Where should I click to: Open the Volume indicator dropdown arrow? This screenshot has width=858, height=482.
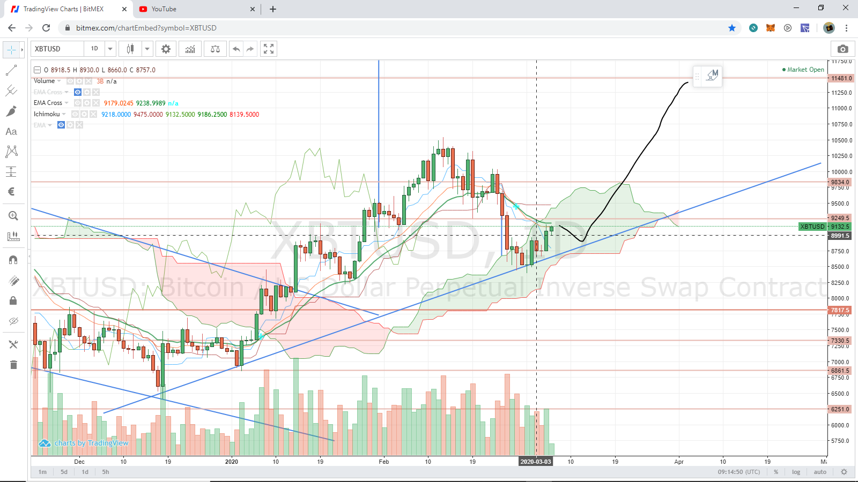click(59, 81)
